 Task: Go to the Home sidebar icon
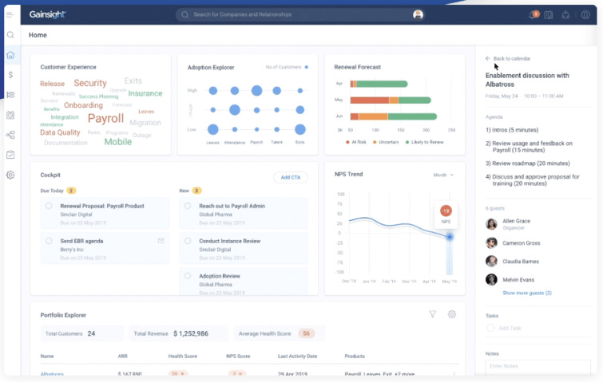10,55
